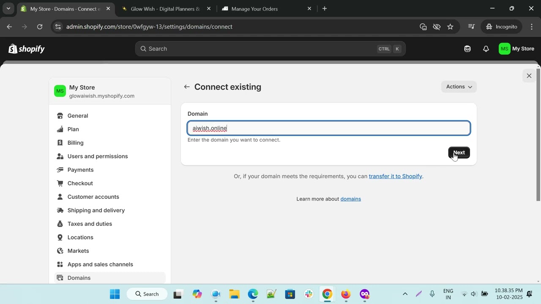Open Shipping and delivery settings
Image resolution: width=541 pixels, height=304 pixels.
pos(110,210)
